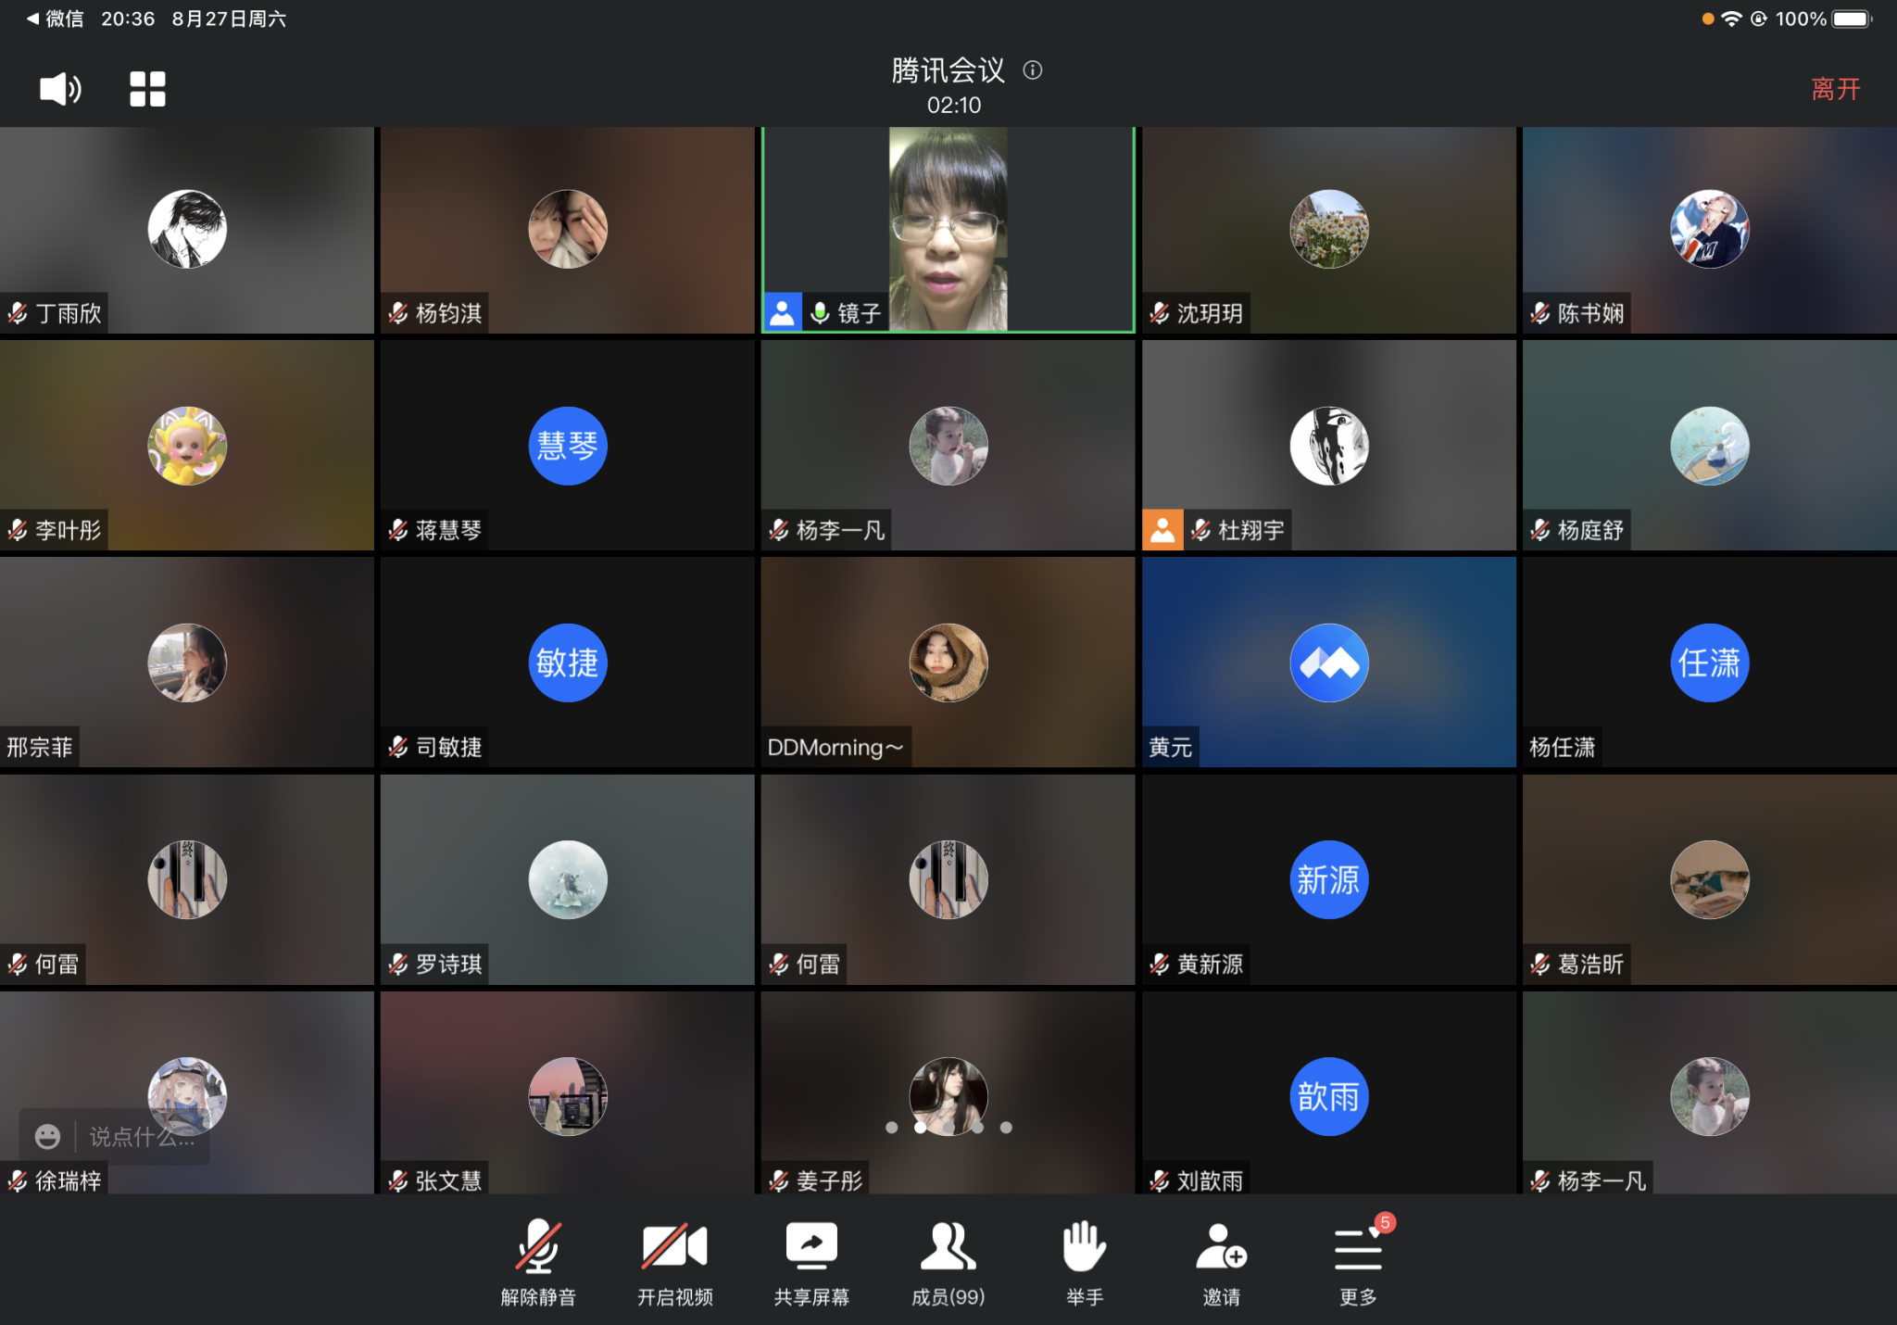This screenshot has height=1325, width=1897.
Task: Switch to grid view layout icon
Action: pyautogui.click(x=147, y=89)
